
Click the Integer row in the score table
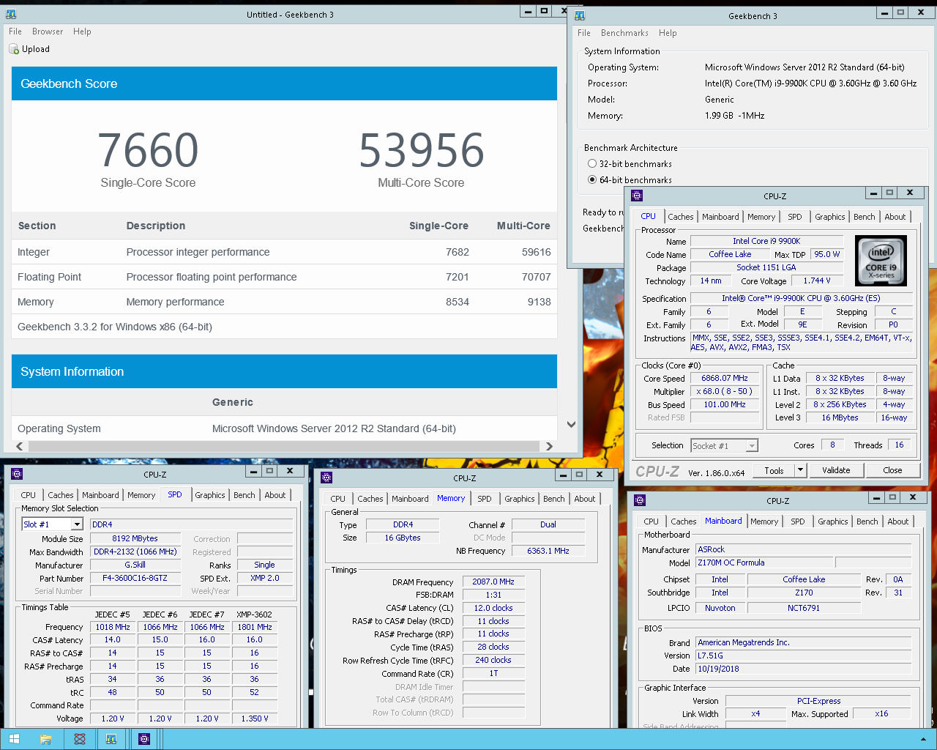coord(284,252)
